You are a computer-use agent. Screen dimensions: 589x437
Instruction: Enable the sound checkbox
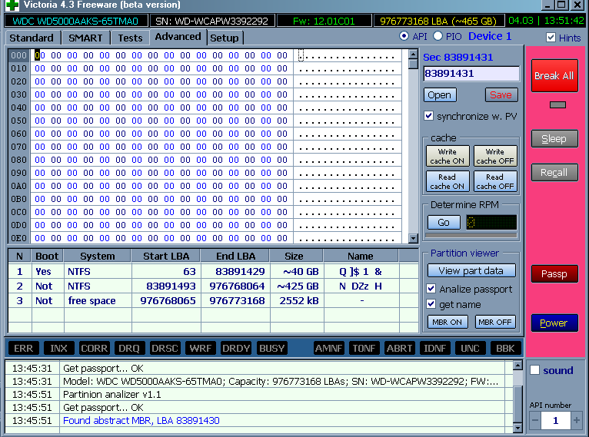point(534,370)
